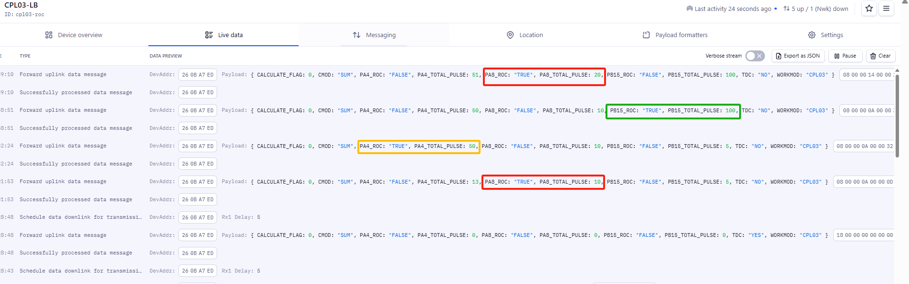This screenshot has width=909, height=284.
Task: Bookmark device with the star icon
Action: click(869, 9)
